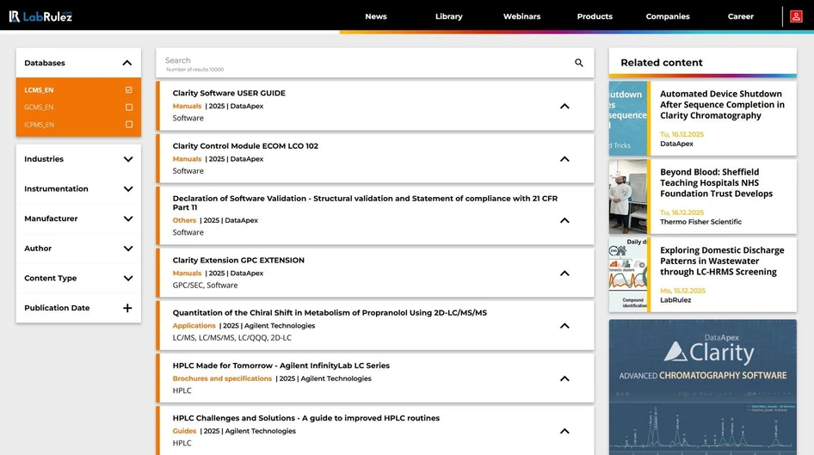
Task: Expand the Industries filter
Action: [x=127, y=159]
